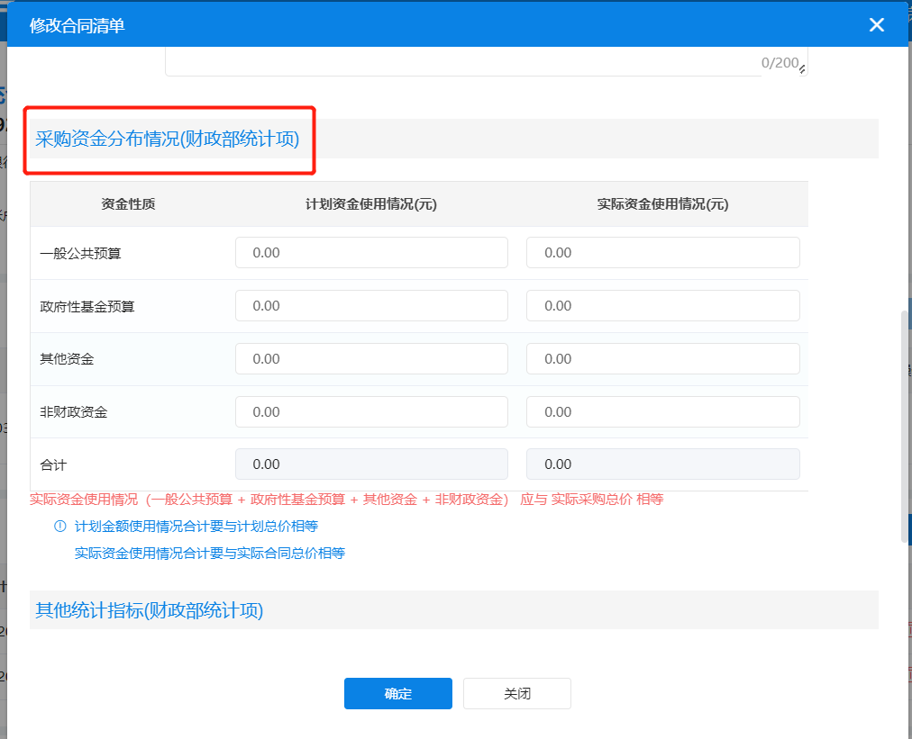This screenshot has width=912, height=739.
Task: Click 其他资金 planned funds input field
Action: pyautogui.click(x=371, y=359)
